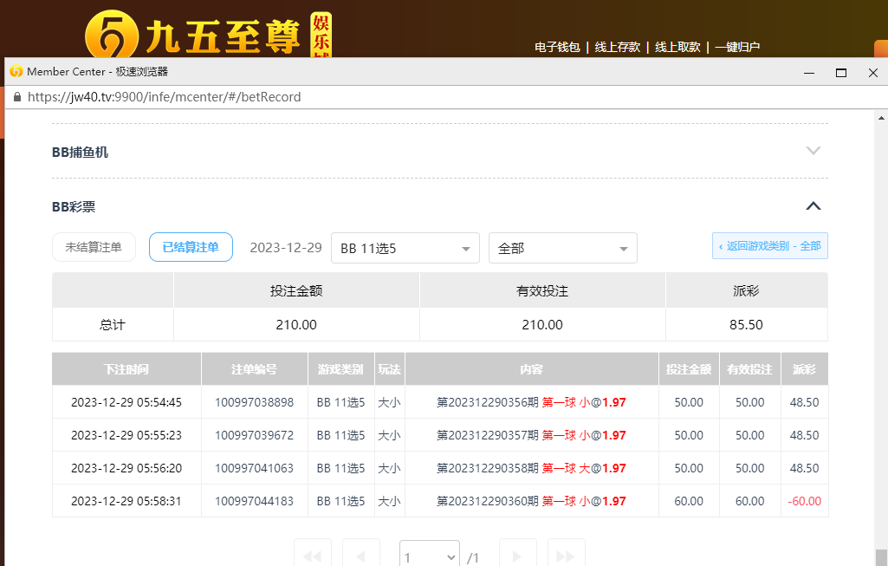Click the scrollbar up arrow
This screenshot has height=566, width=888.
881,118
